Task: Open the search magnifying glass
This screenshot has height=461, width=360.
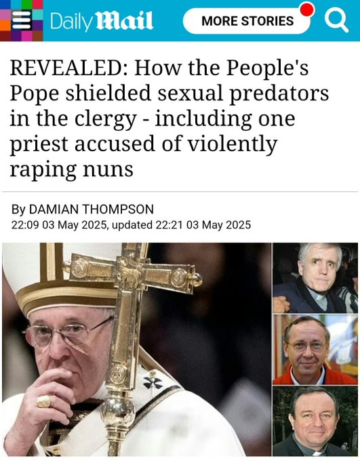Action: tap(336, 20)
